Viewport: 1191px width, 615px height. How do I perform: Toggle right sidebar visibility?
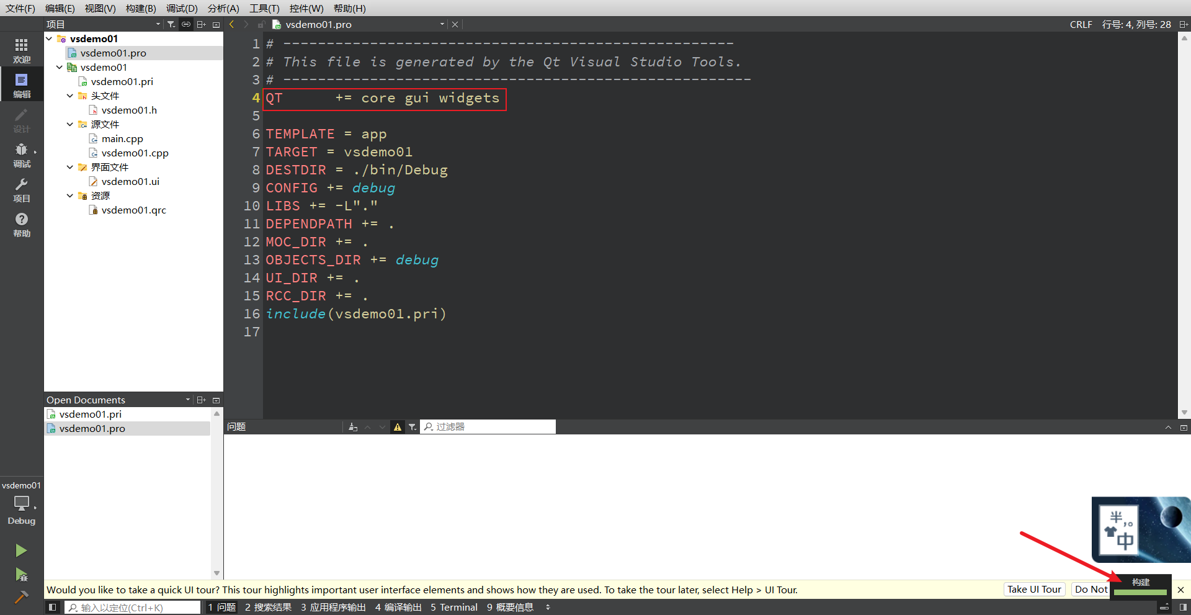click(1183, 608)
